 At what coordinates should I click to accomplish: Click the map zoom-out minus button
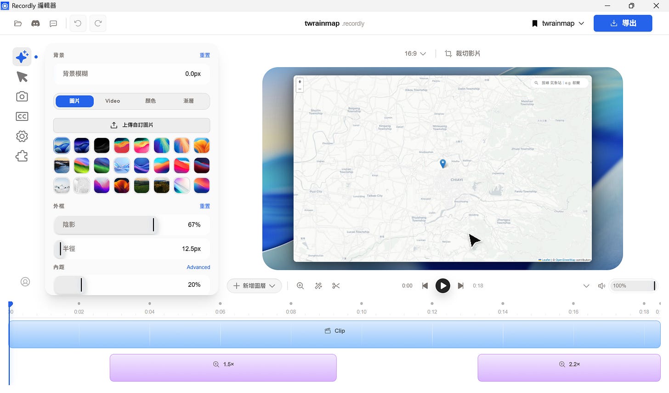300,89
